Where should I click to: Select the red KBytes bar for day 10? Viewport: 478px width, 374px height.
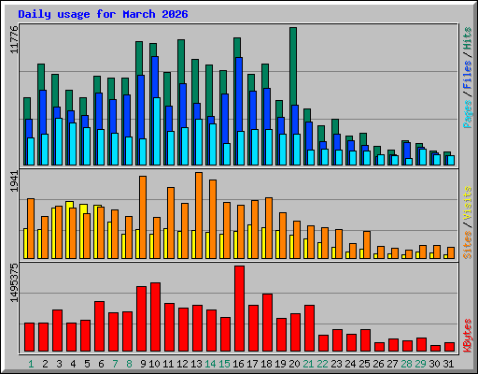pyautogui.click(x=155, y=317)
